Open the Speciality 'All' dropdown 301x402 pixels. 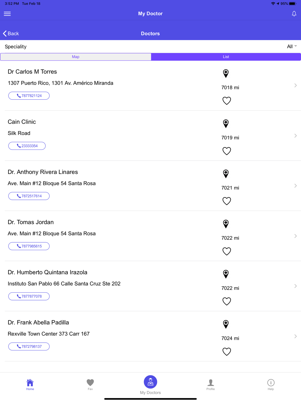click(x=292, y=46)
